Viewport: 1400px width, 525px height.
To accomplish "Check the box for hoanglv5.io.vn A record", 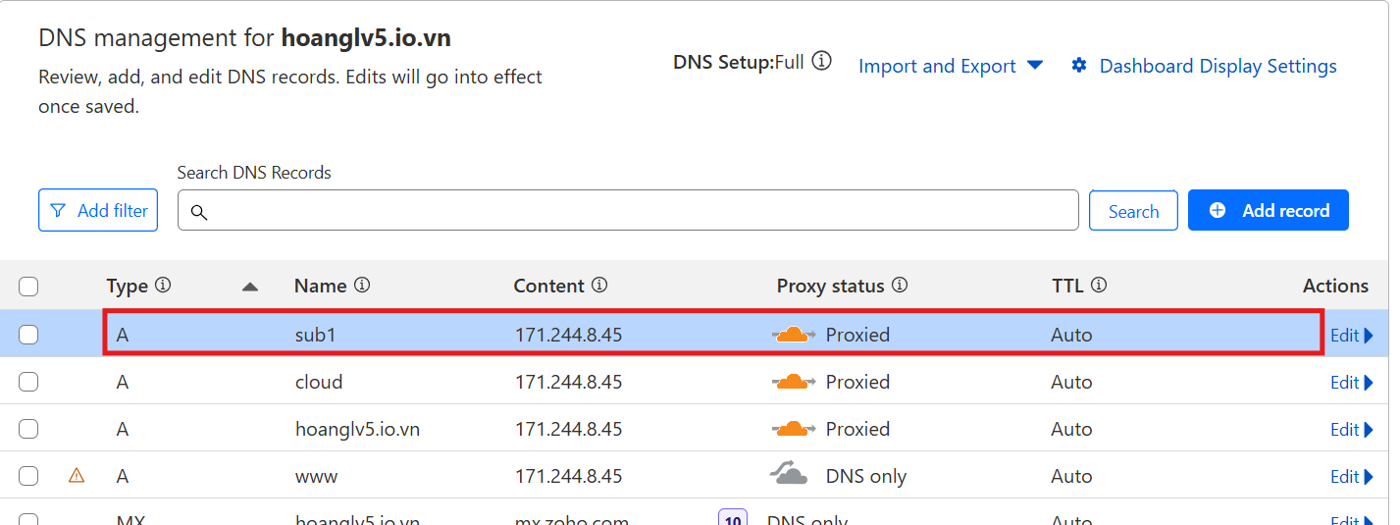I will coord(28,429).
